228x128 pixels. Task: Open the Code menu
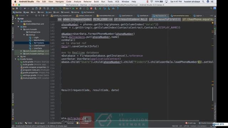(69, 1)
